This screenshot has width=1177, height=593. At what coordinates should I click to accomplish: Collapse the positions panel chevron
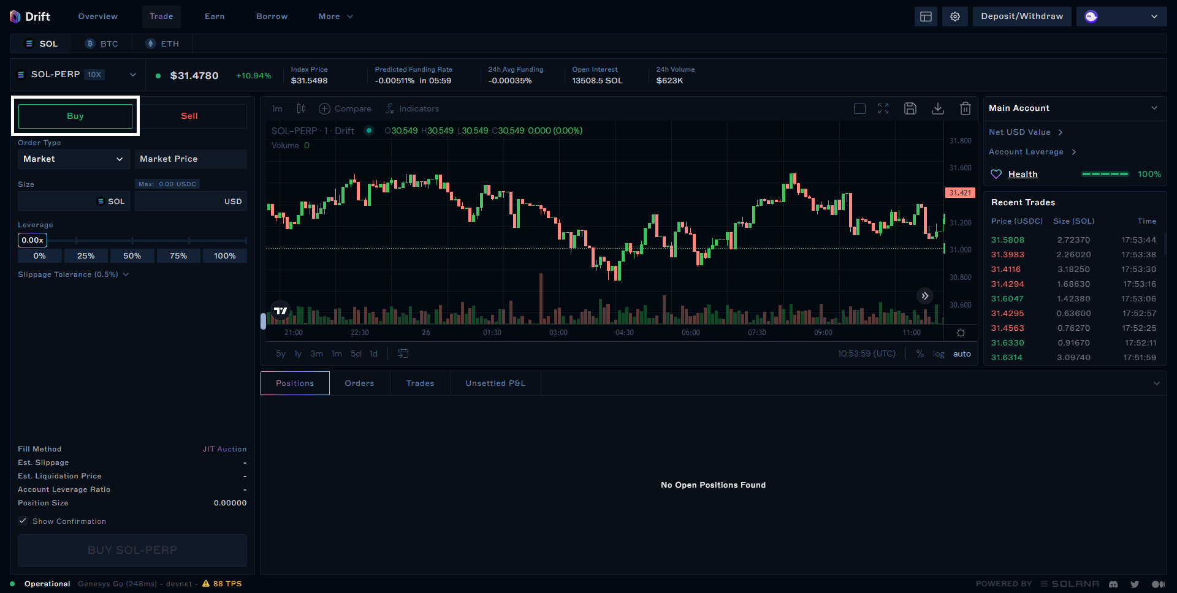click(1157, 383)
